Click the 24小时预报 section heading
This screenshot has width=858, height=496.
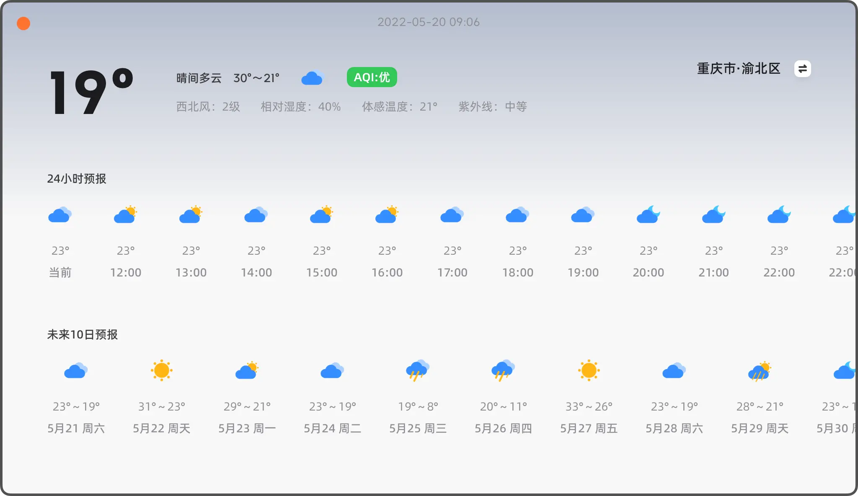pyautogui.click(x=76, y=179)
